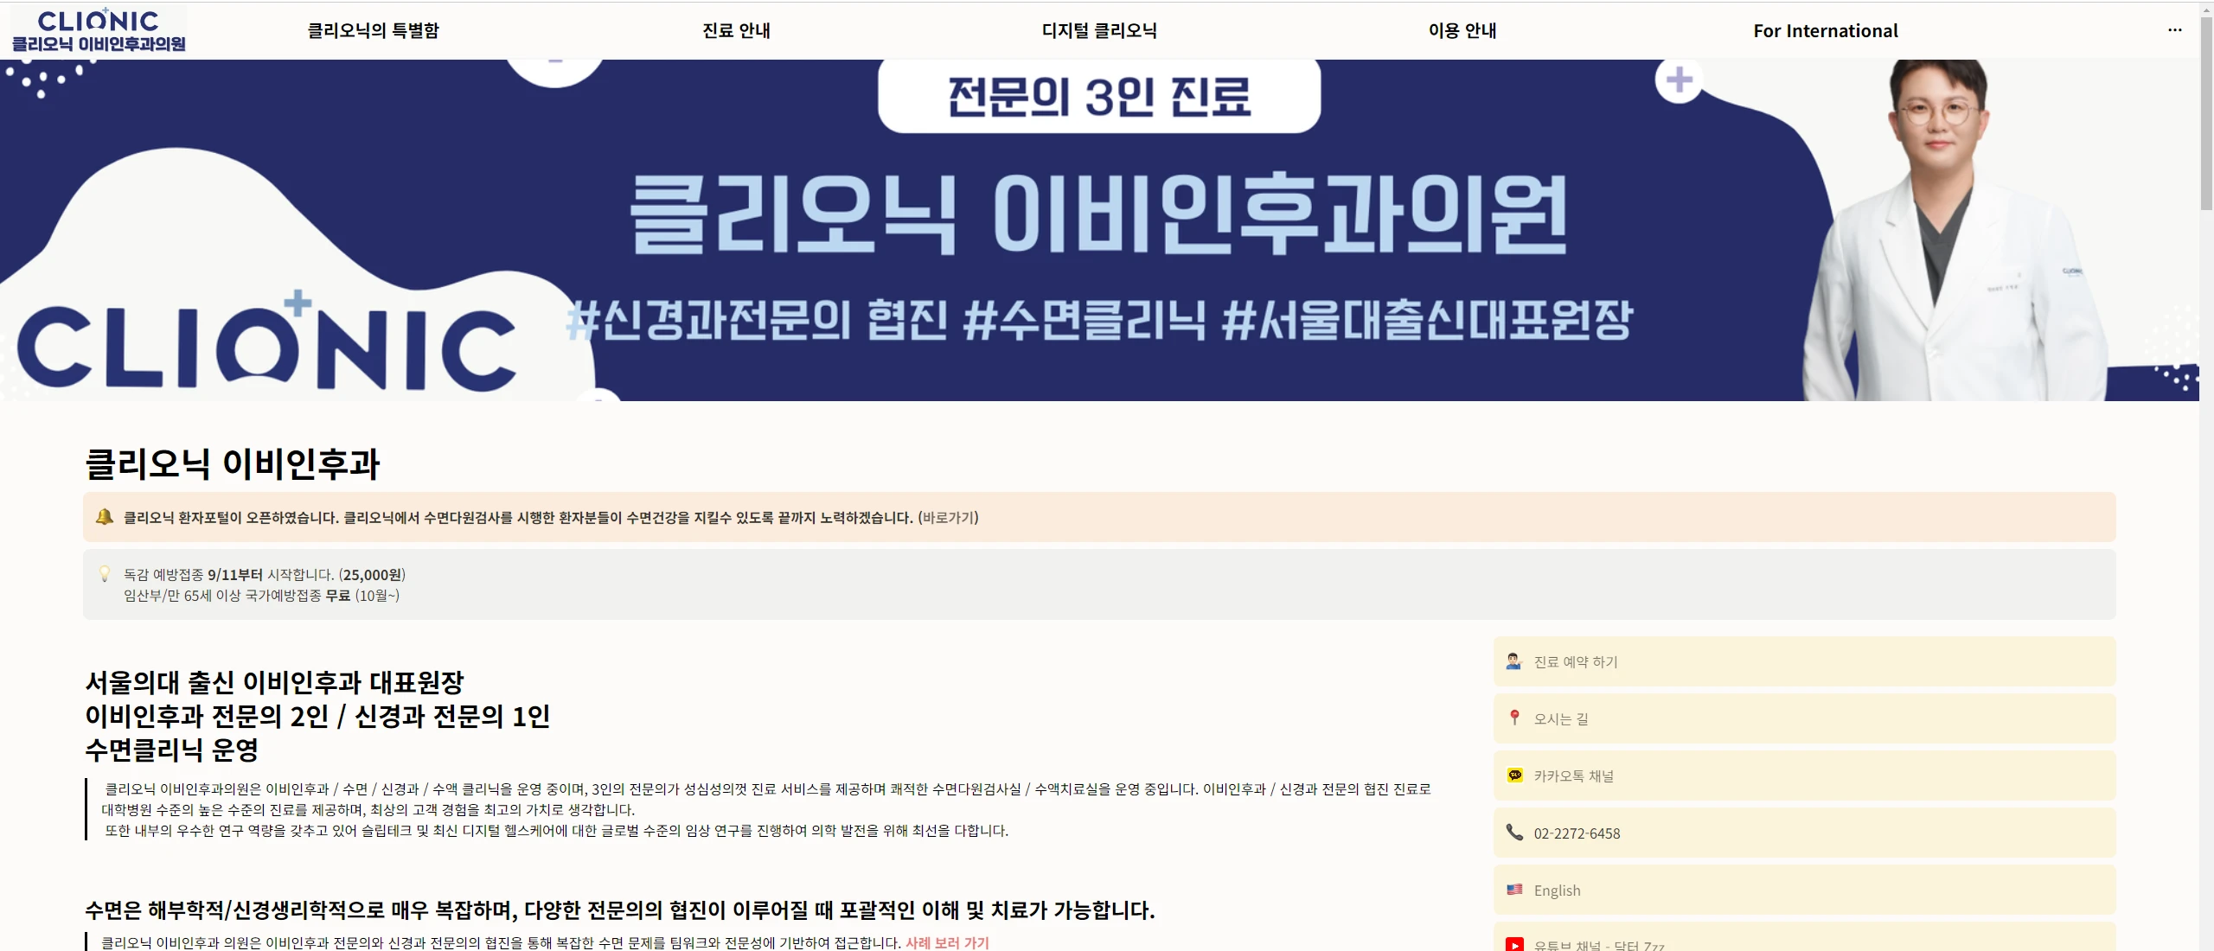2214x951 pixels.
Task: Click the KakaoTalk icon beside 카카오톡 채널
Action: pyautogui.click(x=1514, y=775)
